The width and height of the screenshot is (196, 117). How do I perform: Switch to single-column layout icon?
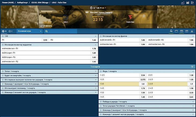[x=176, y=31]
